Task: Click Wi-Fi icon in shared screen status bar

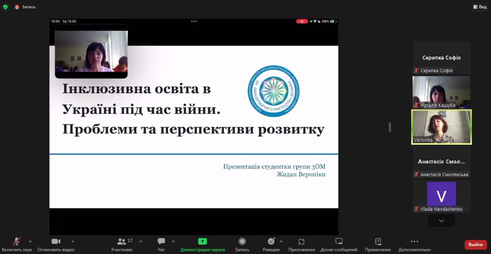Action: 315,21
